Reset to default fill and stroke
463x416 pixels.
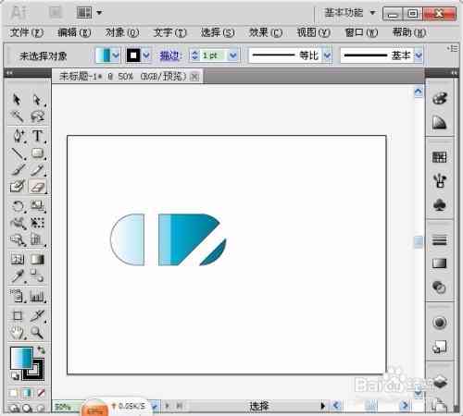pos(14,375)
